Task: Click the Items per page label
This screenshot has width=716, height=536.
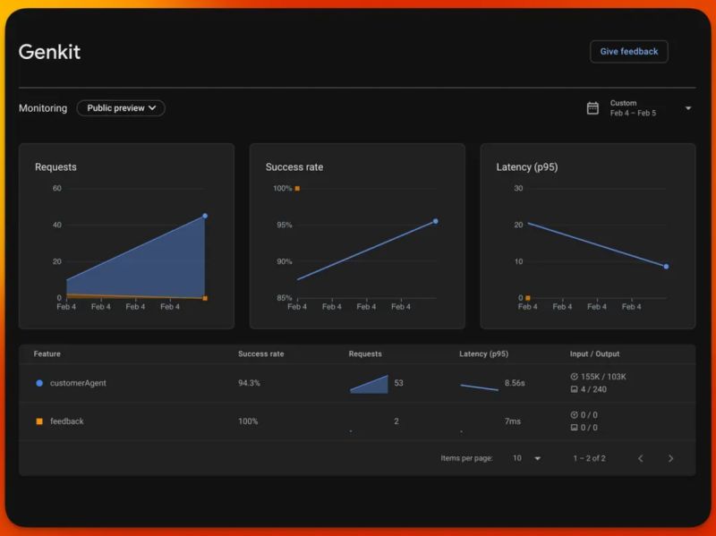Action: point(466,458)
